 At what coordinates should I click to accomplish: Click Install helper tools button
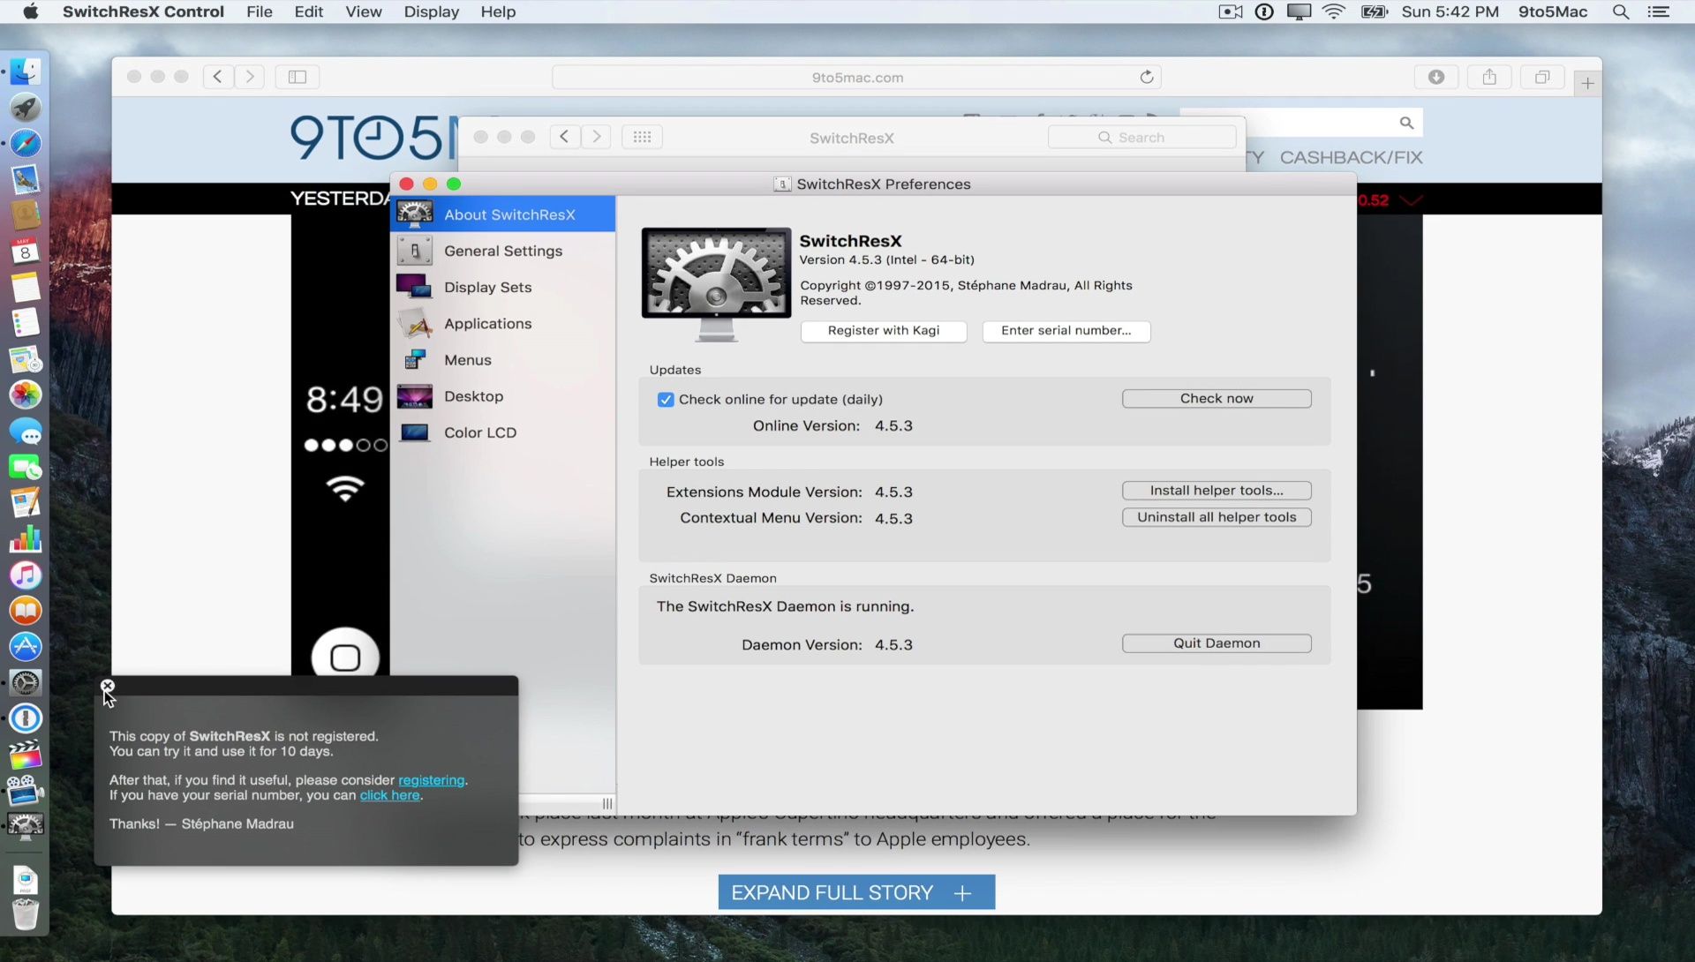point(1217,490)
